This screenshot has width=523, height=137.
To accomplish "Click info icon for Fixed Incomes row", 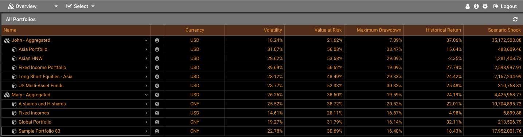I will [157, 113].
